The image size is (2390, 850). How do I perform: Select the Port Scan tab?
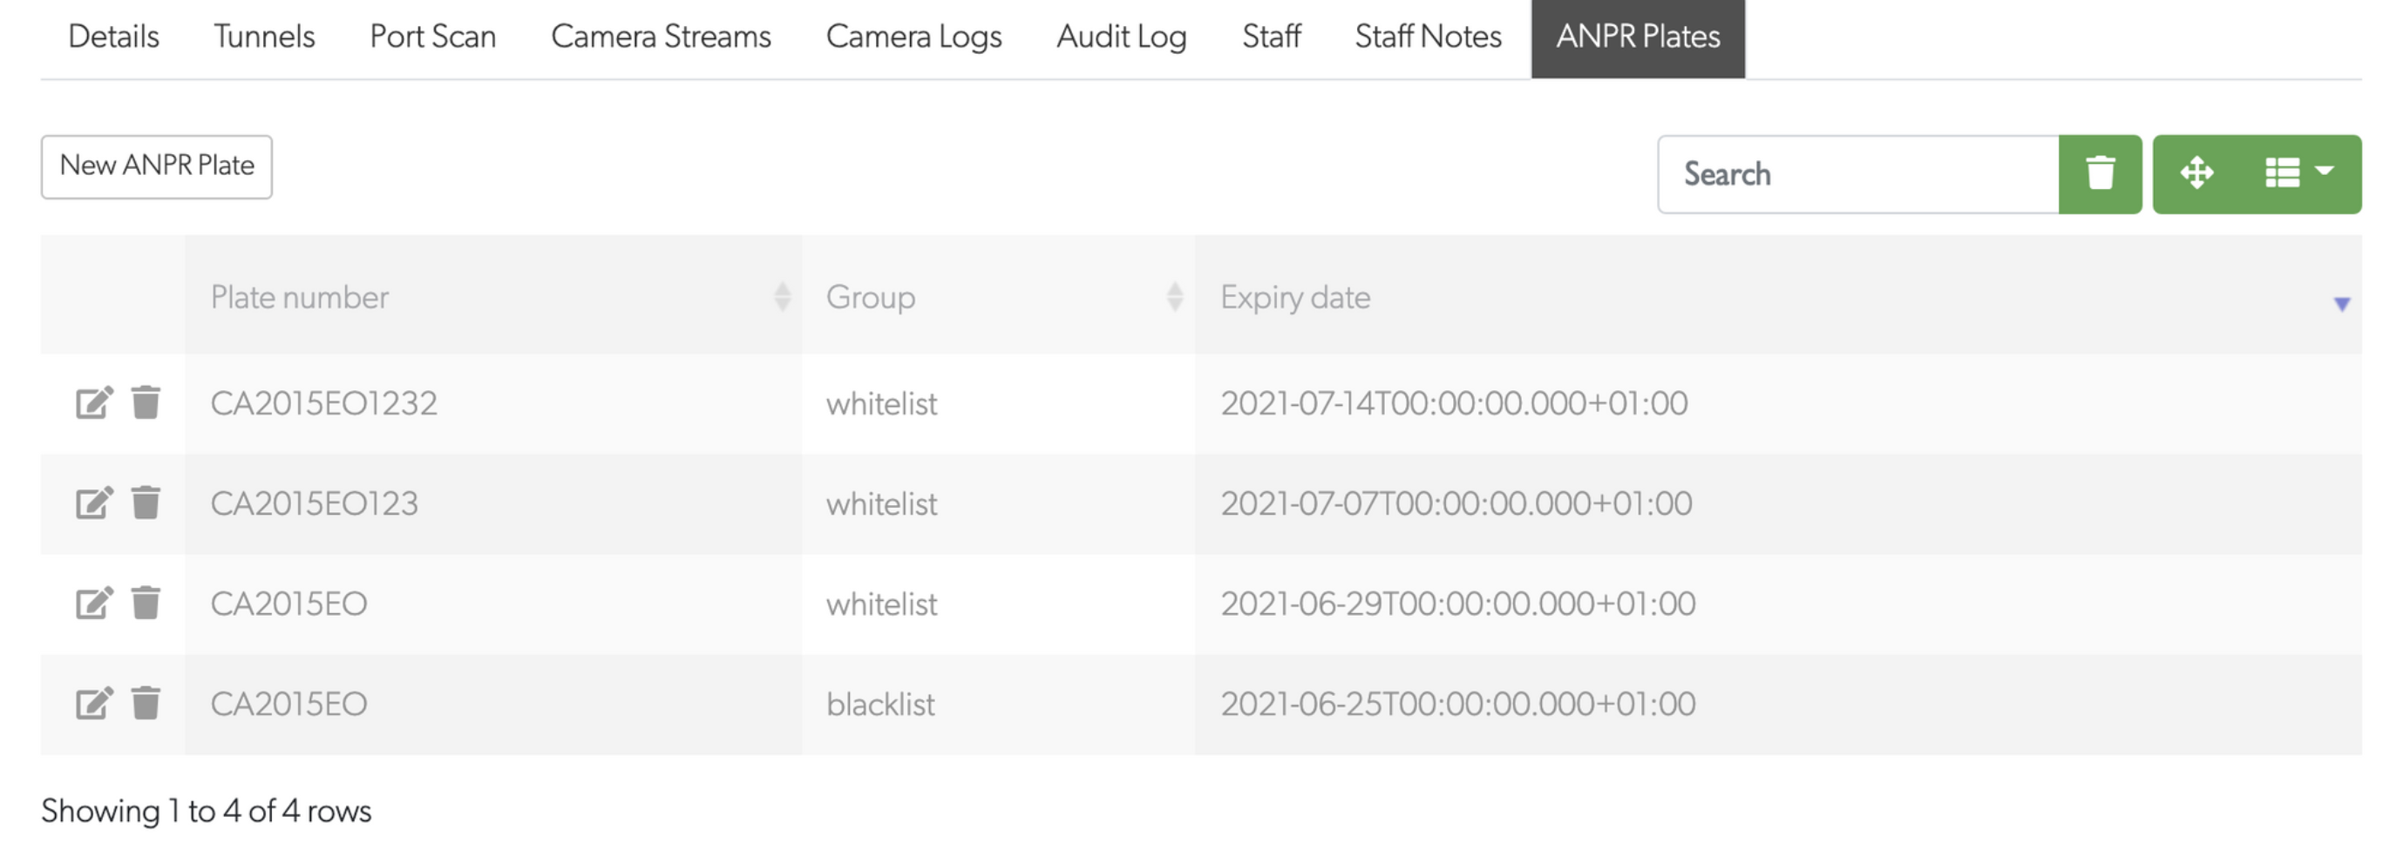click(432, 37)
